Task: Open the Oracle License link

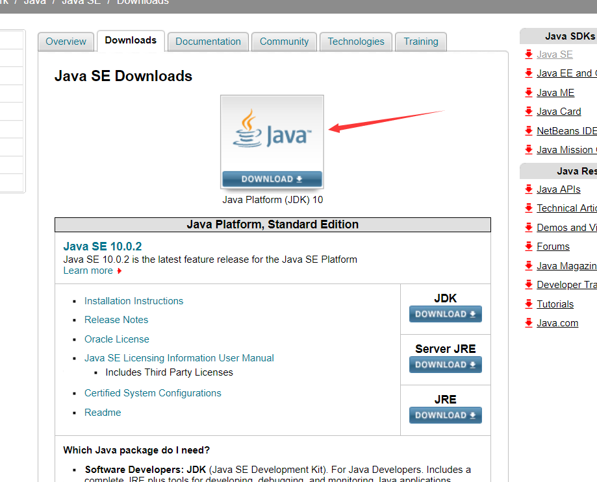Action: [117, 339]
